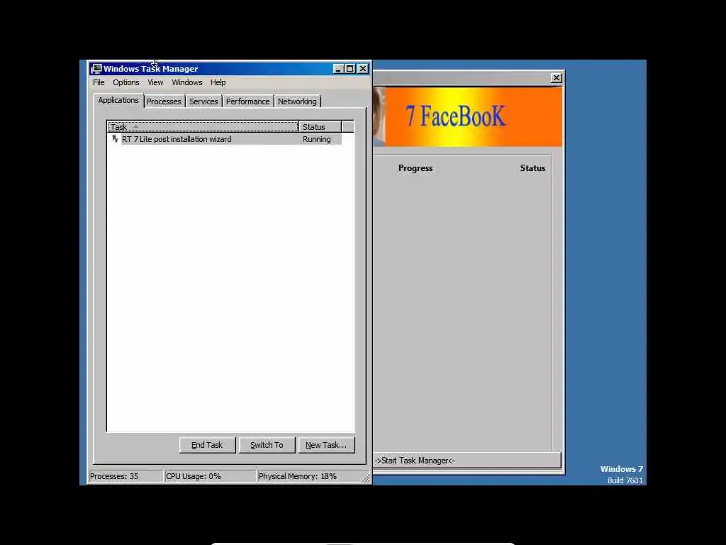Open the Windows menu in Task Manager
Screen dimensions: 726x545
[x=187, y=82]
